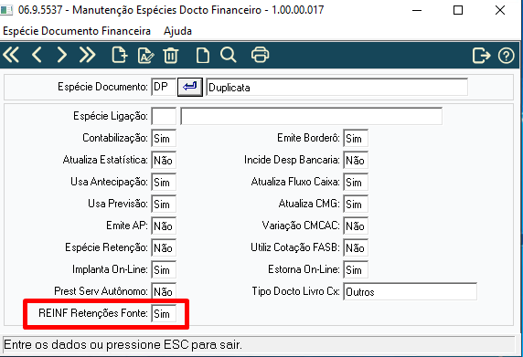Click the 'Espécie Documento:' label
Viewport: 523px width, 357px height.
(102, 87)
